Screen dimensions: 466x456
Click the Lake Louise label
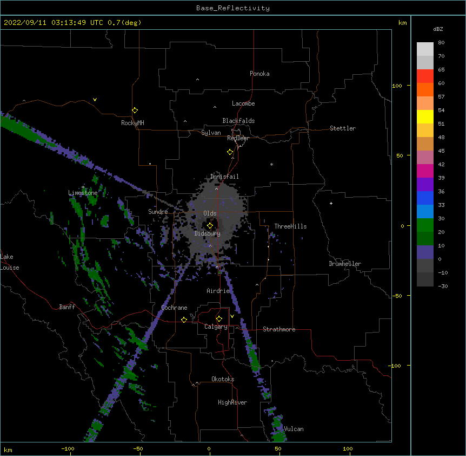[10, 262]
